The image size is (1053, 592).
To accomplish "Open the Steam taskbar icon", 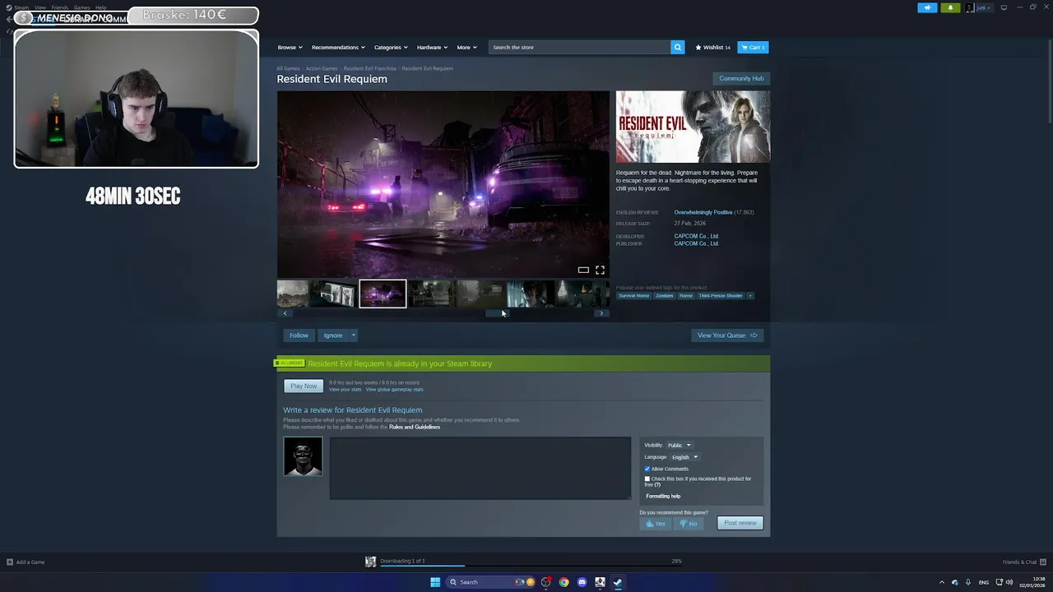I will click(x=618, y=582).
